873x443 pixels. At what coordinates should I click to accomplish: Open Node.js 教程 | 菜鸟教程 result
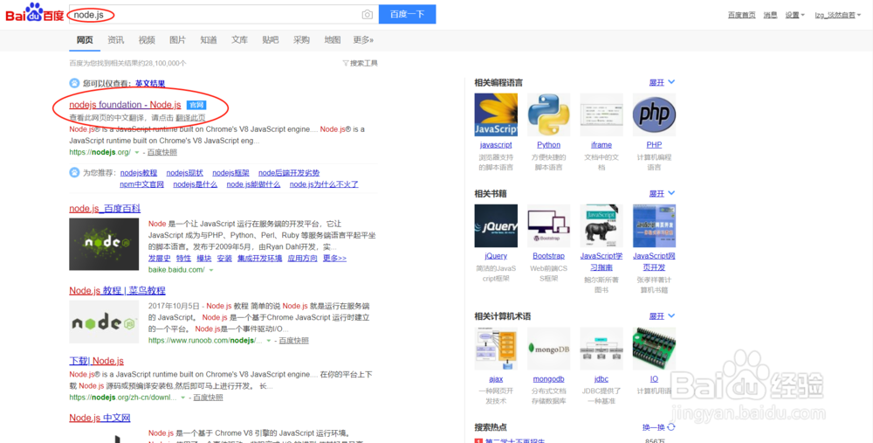(x=117, y=291)
